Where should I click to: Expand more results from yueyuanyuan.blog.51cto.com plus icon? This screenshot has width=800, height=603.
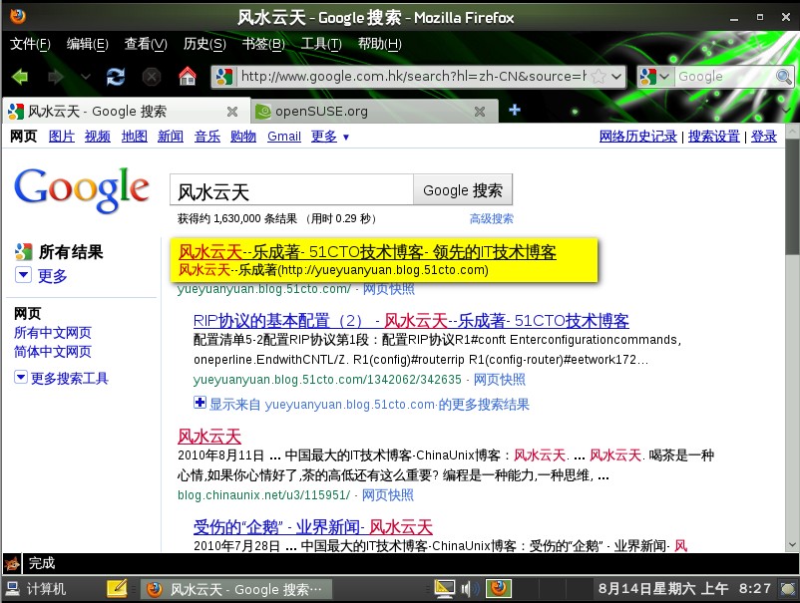tap(200, 403)
